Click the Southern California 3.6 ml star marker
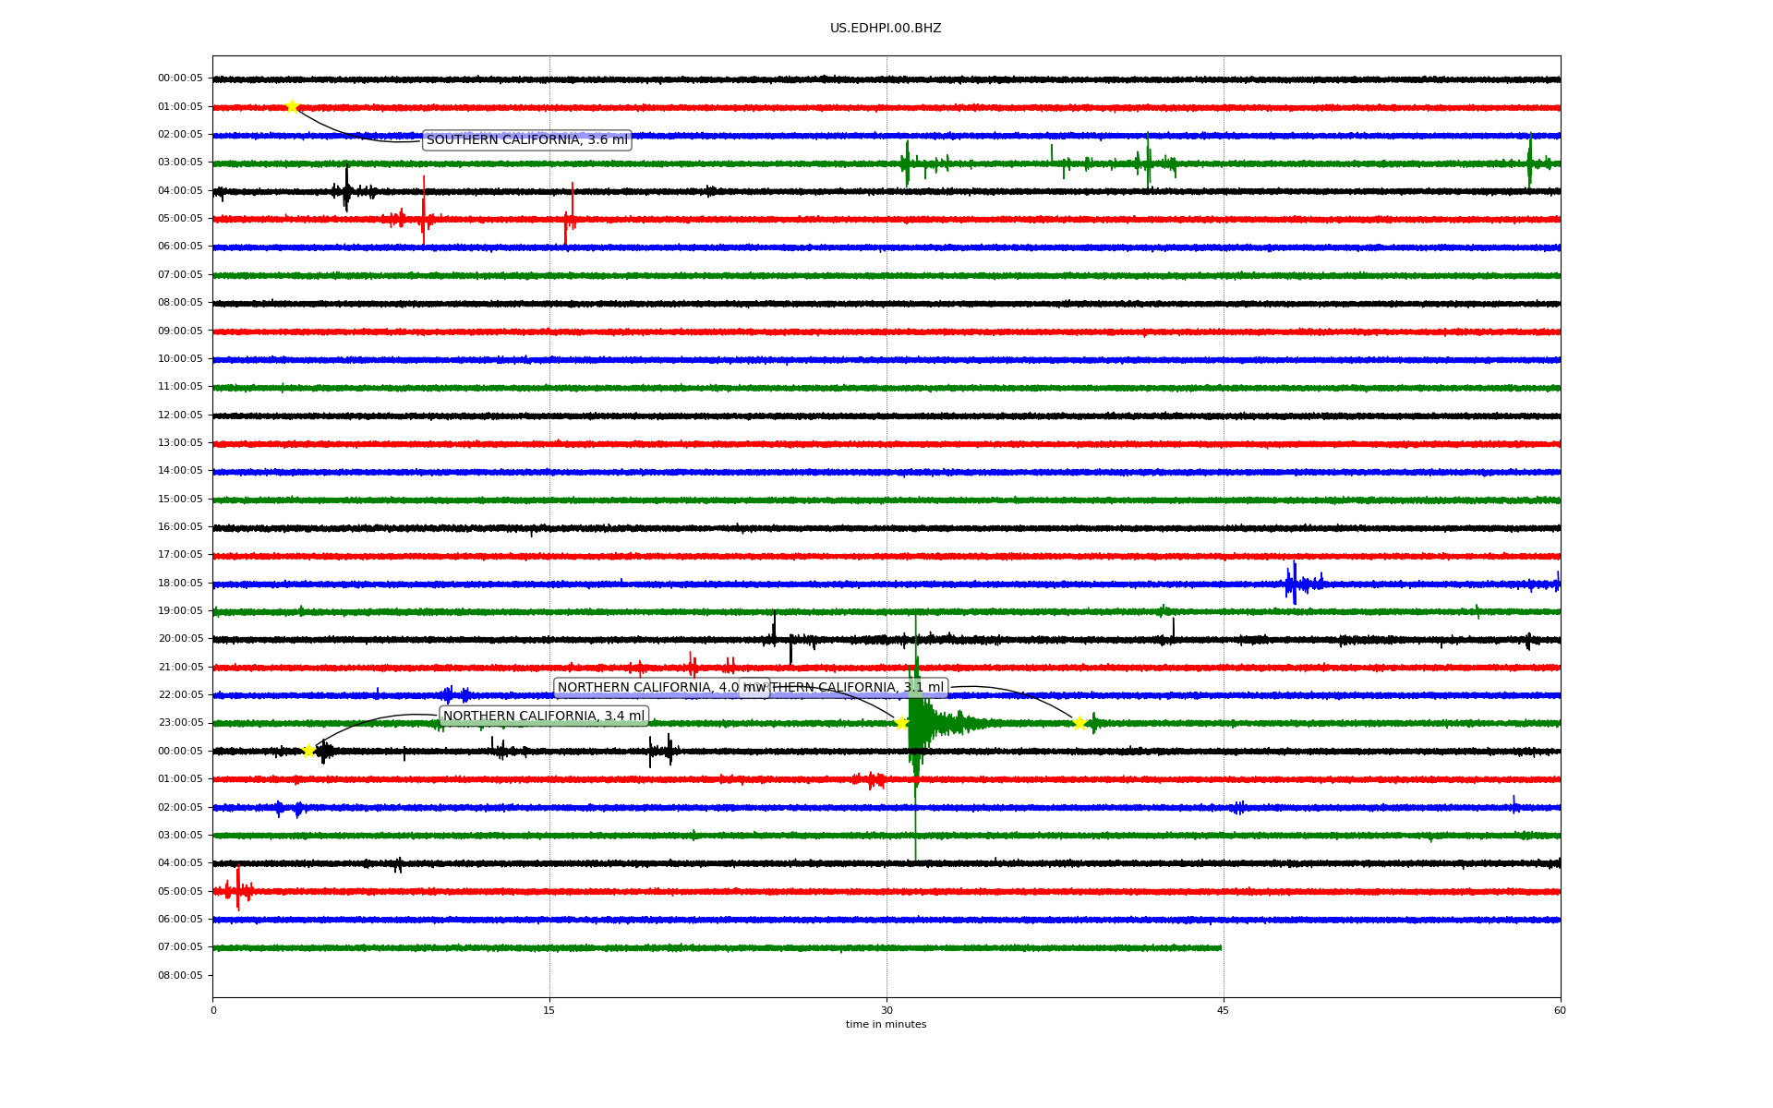This screenshot has width=1773, height=1108. 292,106
